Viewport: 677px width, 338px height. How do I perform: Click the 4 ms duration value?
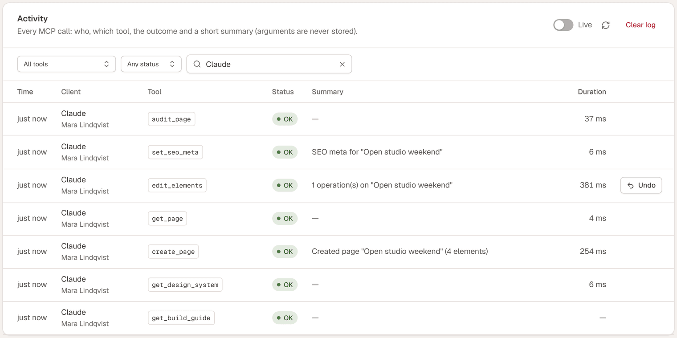597,218
